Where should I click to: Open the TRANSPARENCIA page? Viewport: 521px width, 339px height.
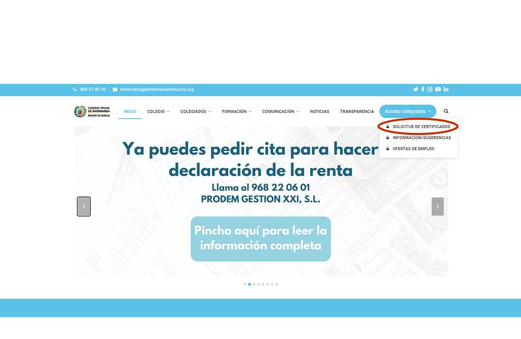click(x=357, y=111)
